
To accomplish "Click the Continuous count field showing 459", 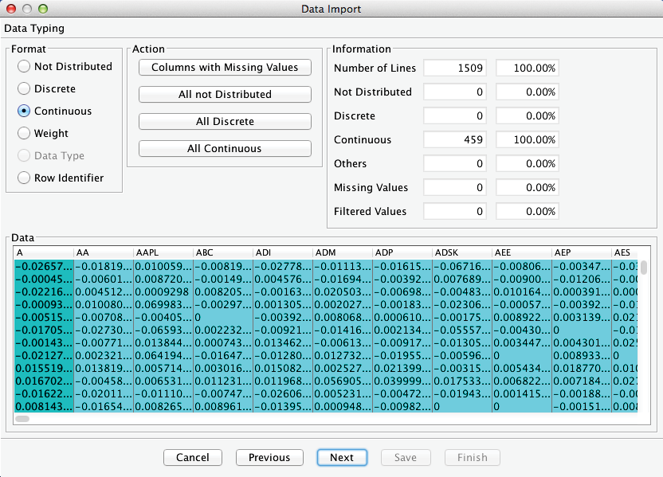I will pyautogui.click(x=455, y=140).
